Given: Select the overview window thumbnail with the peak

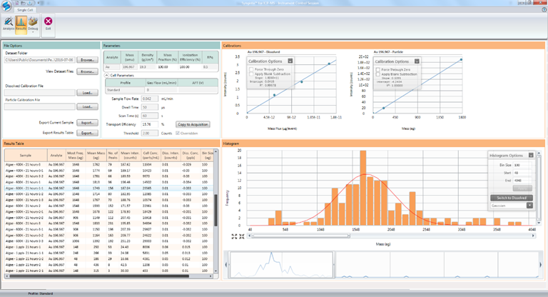Looking at the screenshot, I should click(x=281, y=265).
